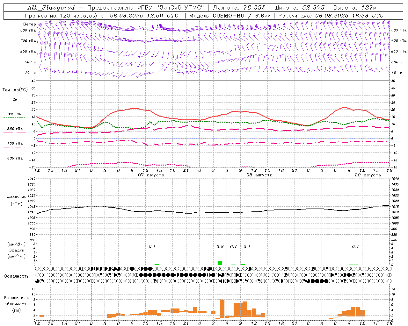Click the Модель COSMO-RU / 6.6км label
Screen dimensions: 408x326
tap(229, 16)
